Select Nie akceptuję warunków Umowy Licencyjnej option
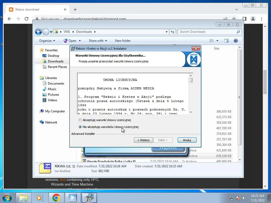 pos(80,127)
